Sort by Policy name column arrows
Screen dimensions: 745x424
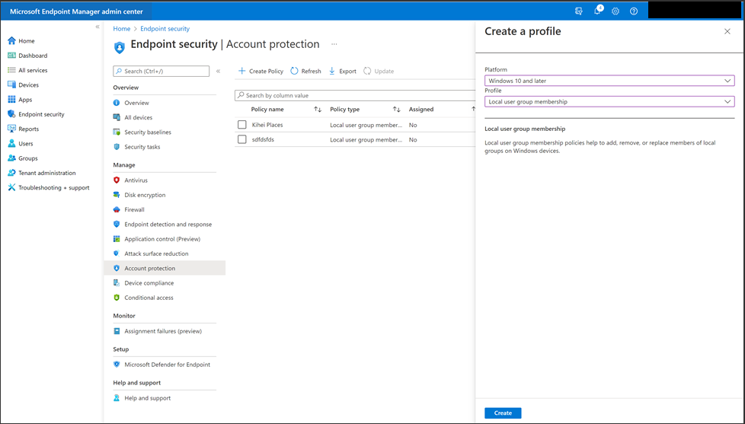point(318,110)
